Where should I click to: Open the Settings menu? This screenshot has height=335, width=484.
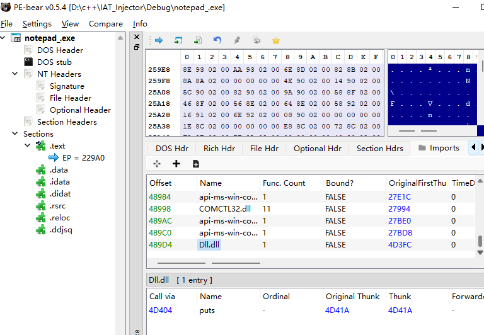click(37, 24)
